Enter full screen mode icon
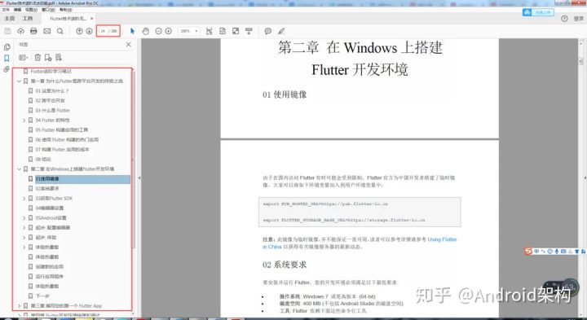The width and height of the screenshot is (587, 320). click(236, 32)
